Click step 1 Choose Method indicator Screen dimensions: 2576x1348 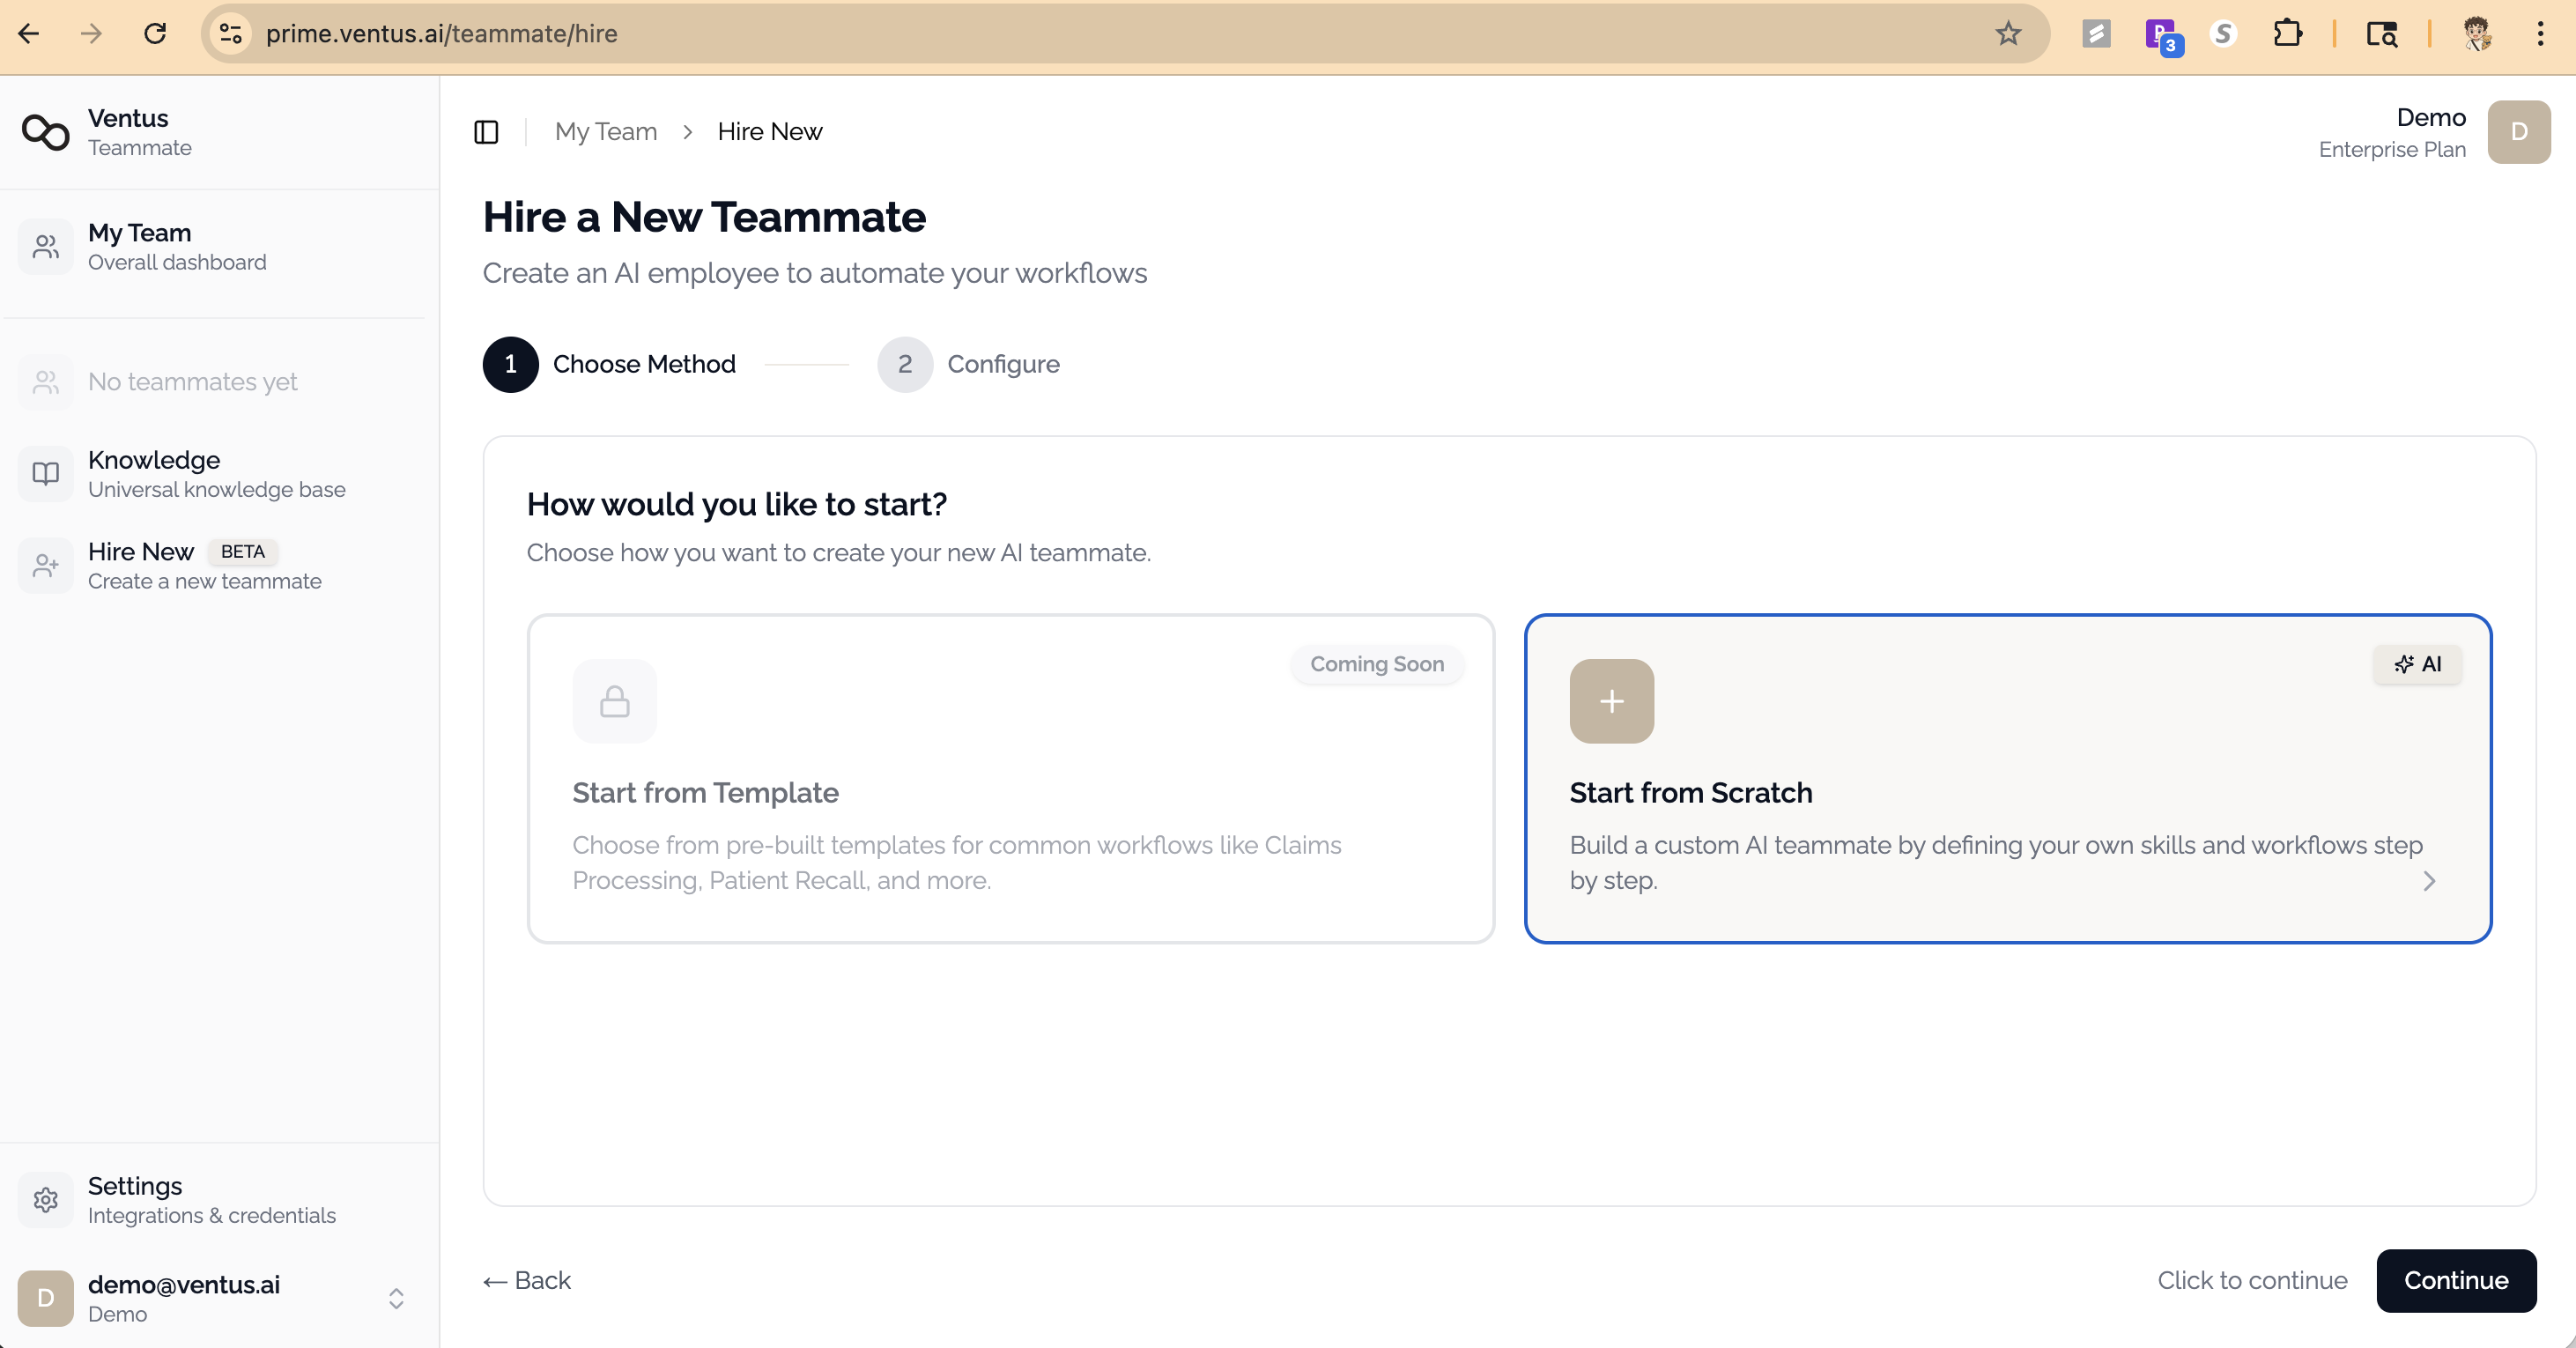[510, 364]
